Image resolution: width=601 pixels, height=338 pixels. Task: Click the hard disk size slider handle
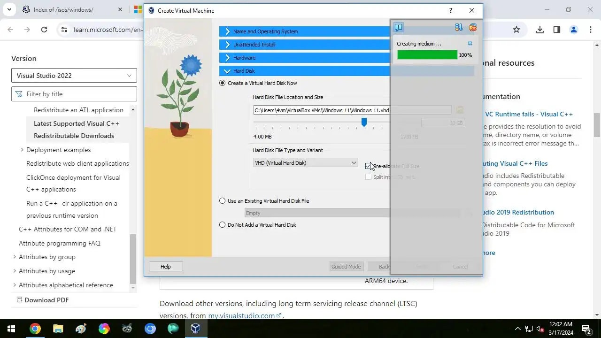[364, 122]
